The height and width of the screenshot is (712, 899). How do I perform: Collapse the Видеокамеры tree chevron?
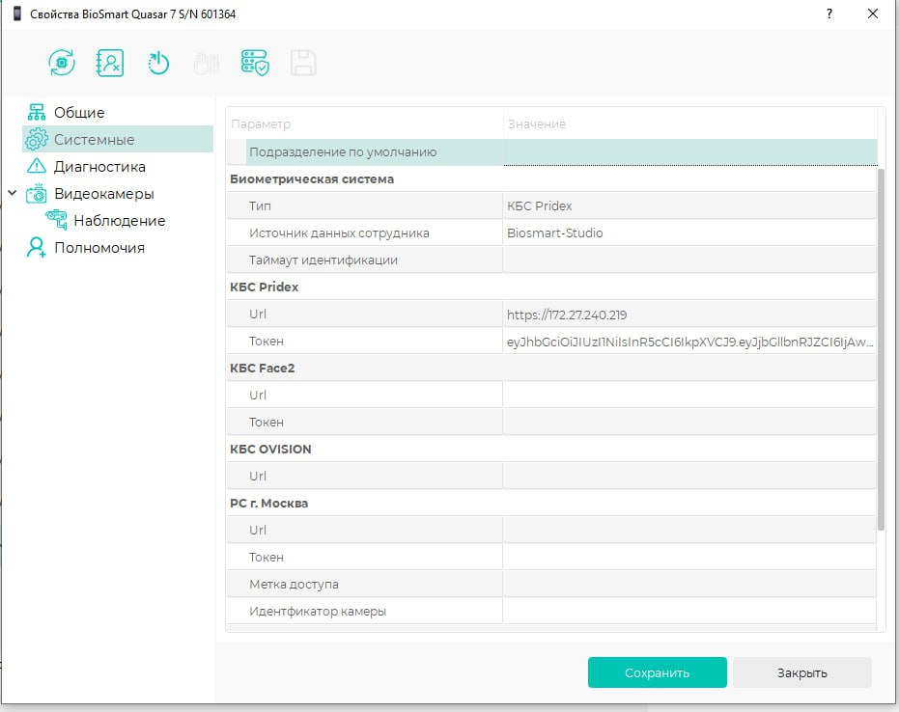(12, 193)
